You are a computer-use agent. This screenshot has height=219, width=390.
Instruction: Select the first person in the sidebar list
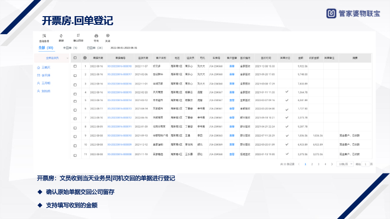(46, 68)
